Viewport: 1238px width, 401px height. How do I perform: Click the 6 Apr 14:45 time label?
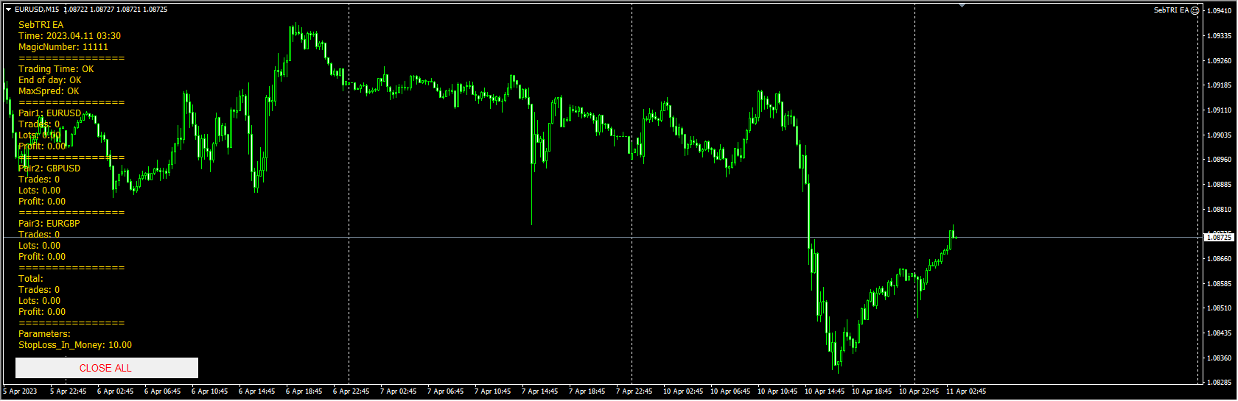click(x=257, y=391)
